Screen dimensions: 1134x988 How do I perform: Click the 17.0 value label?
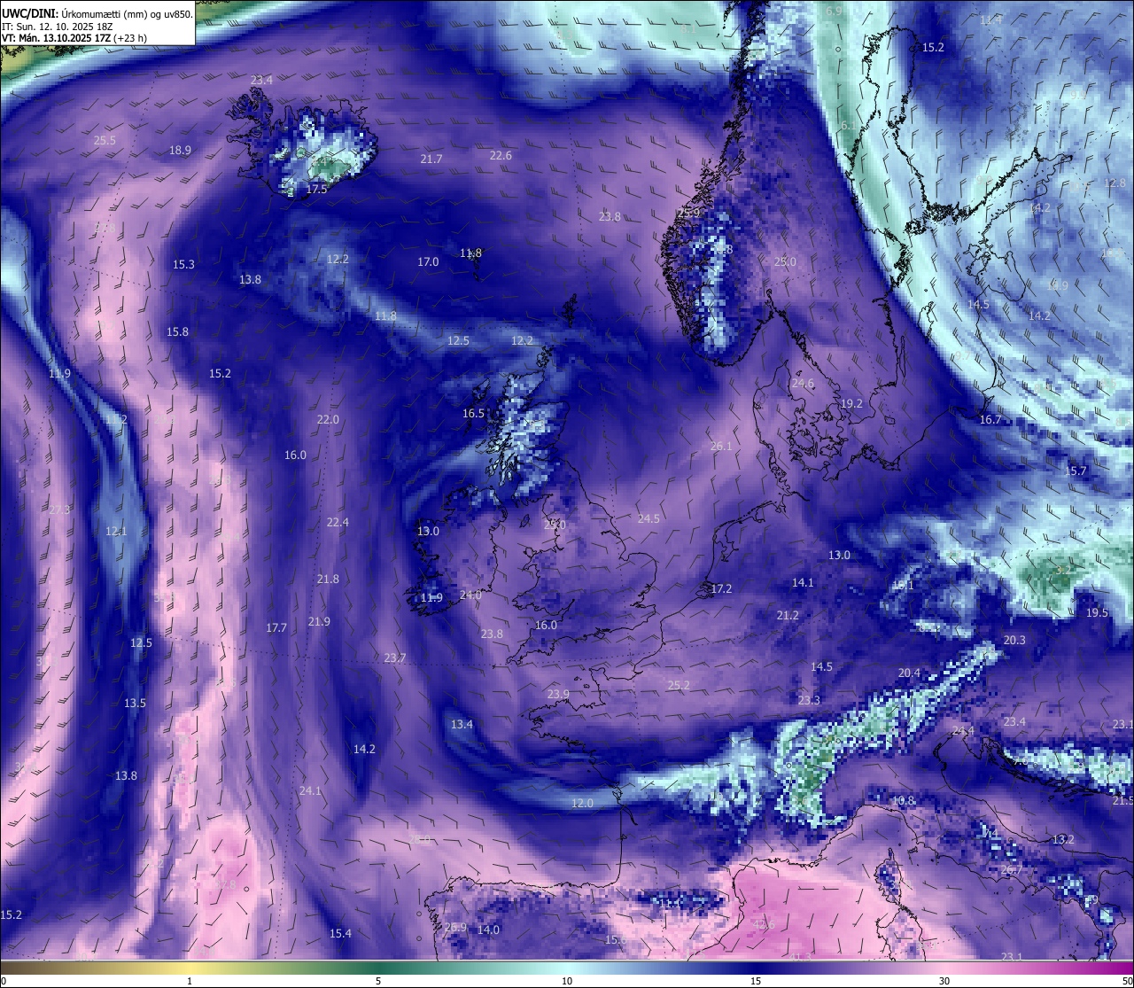[428, 262]
